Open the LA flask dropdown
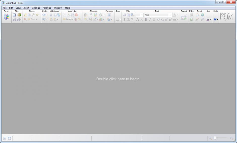This screenshot has width=237, height=143. (209, 19)
